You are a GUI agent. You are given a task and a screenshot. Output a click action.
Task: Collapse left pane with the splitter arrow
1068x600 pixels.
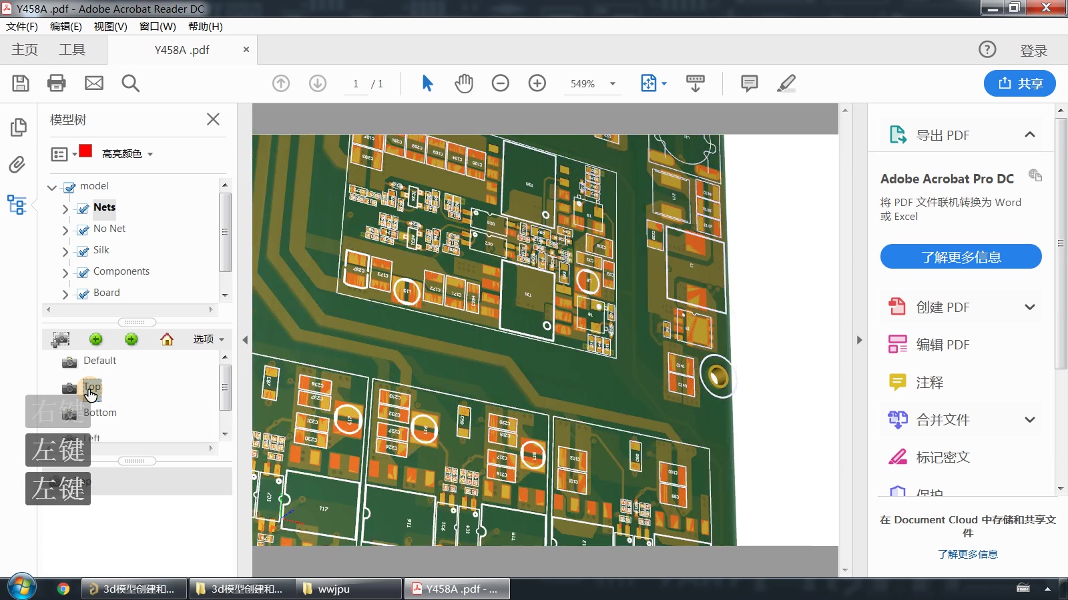(x=245, y=340)
